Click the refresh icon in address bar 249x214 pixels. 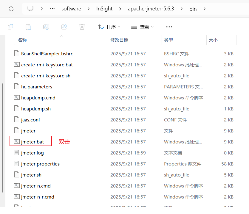tap(11, 9)
